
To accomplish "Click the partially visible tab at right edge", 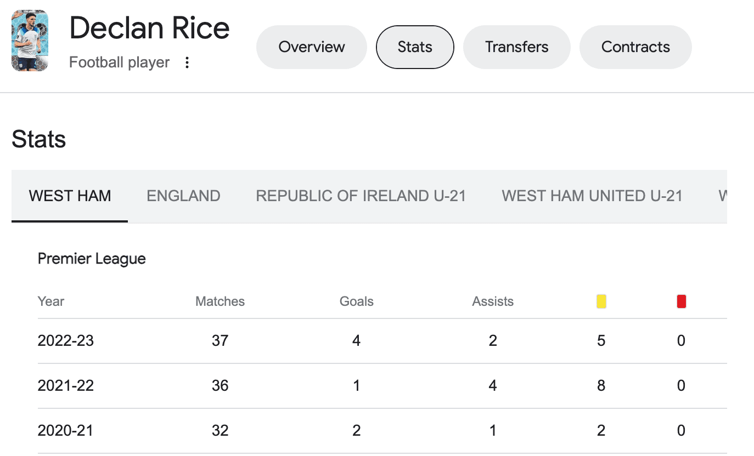I will click(x=722, y=196).
